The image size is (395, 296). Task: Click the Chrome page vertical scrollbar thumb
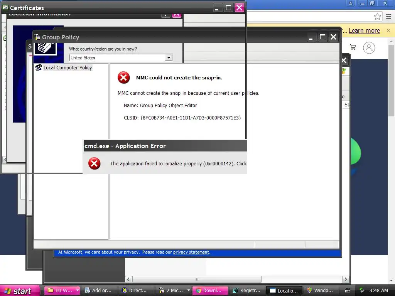391,81
